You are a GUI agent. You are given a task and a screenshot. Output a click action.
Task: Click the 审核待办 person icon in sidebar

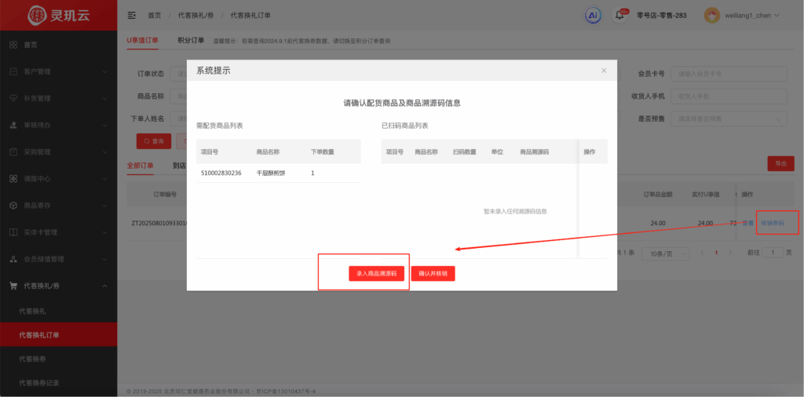[13, 125]
